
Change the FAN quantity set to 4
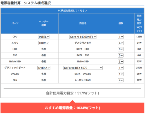121,80
